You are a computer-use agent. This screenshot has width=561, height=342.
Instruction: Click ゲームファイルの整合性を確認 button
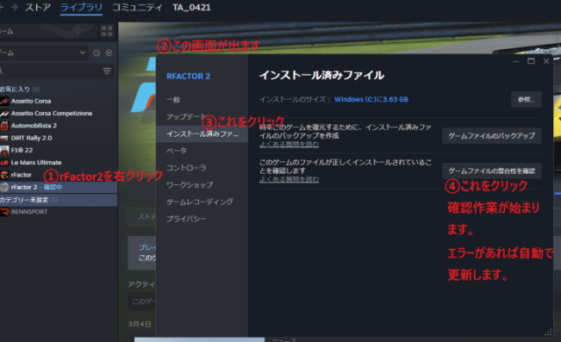(x=492, y=171)
